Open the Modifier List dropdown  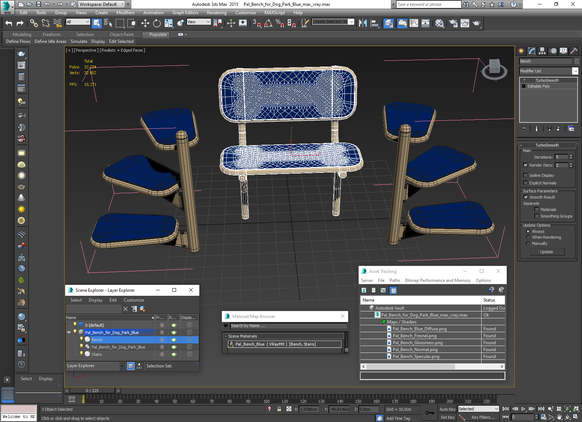(x=575, y=71)
